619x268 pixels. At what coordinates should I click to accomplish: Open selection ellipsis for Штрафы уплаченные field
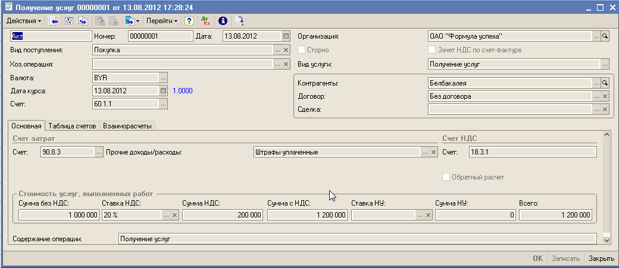point(425,152)
